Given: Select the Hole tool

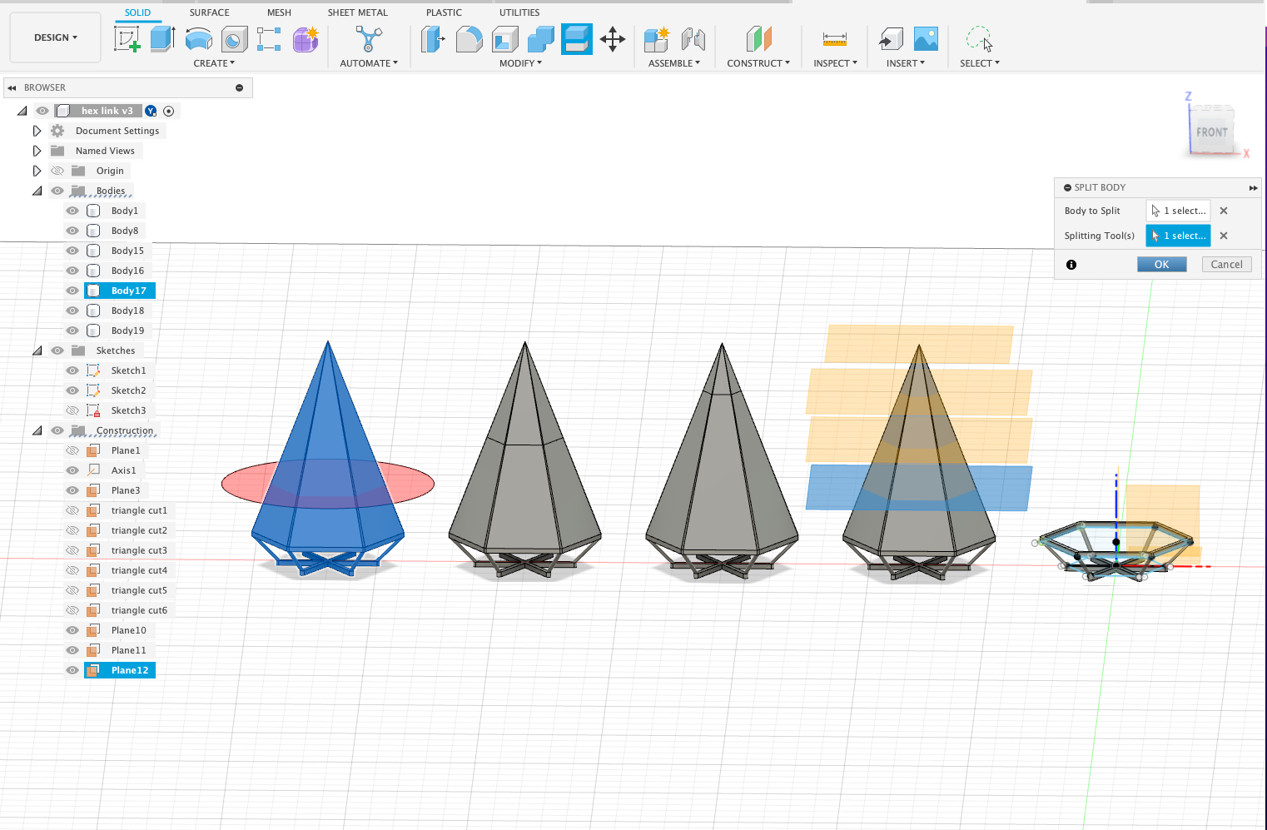Looking at the screenshot, I should tap(235, 39).
